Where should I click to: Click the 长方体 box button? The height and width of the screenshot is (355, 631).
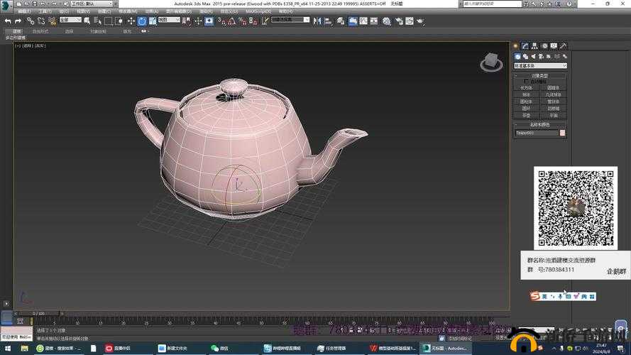point(527,88)
